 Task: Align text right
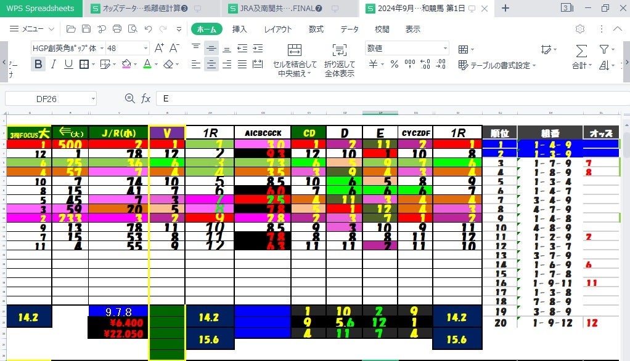point(227,64)
